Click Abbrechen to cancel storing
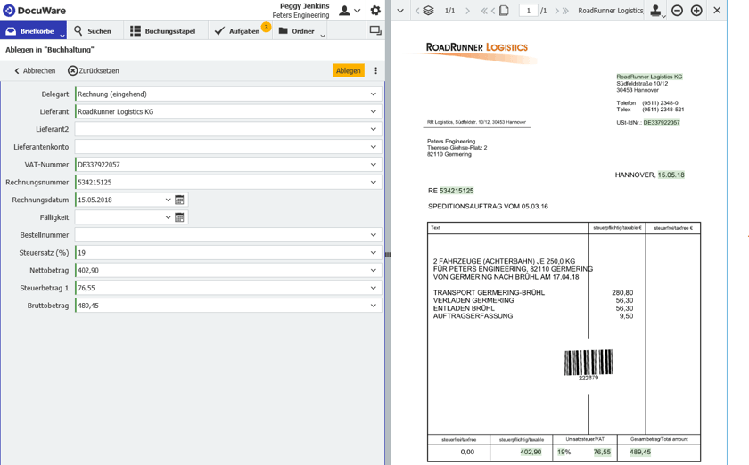The image size is (749, 465). pos(35,70)
